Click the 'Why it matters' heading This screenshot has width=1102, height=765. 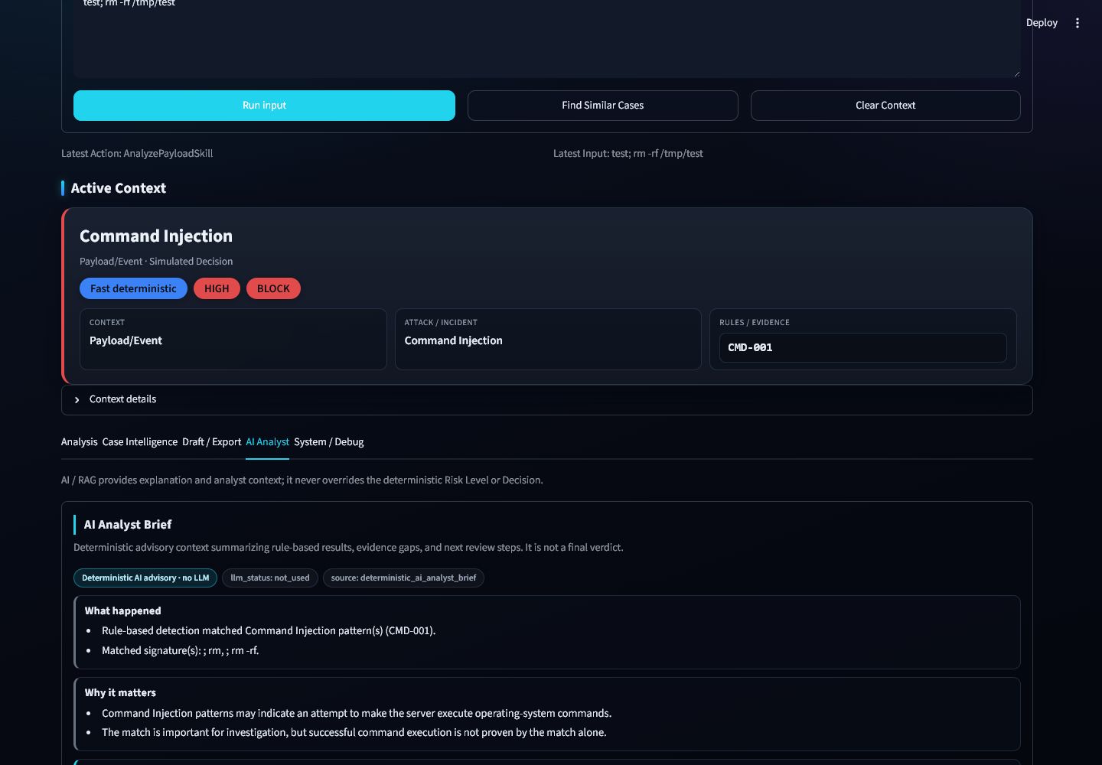point(120,693)
